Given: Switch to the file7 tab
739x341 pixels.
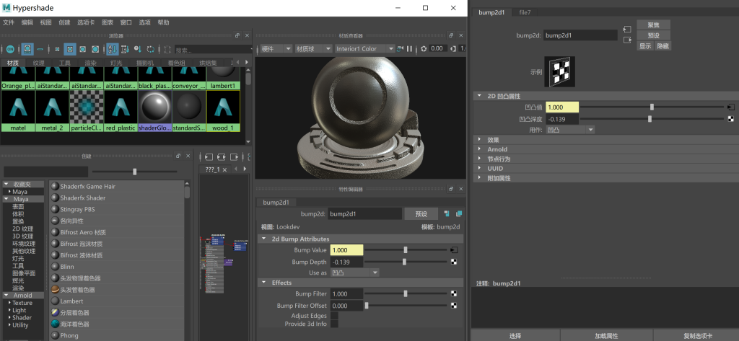Looking at the screenshot, I should pyautogui.click(x=525, y=13).
